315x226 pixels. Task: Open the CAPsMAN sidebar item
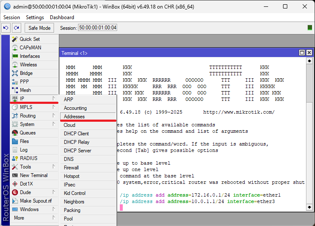click(x=30, y=48)
